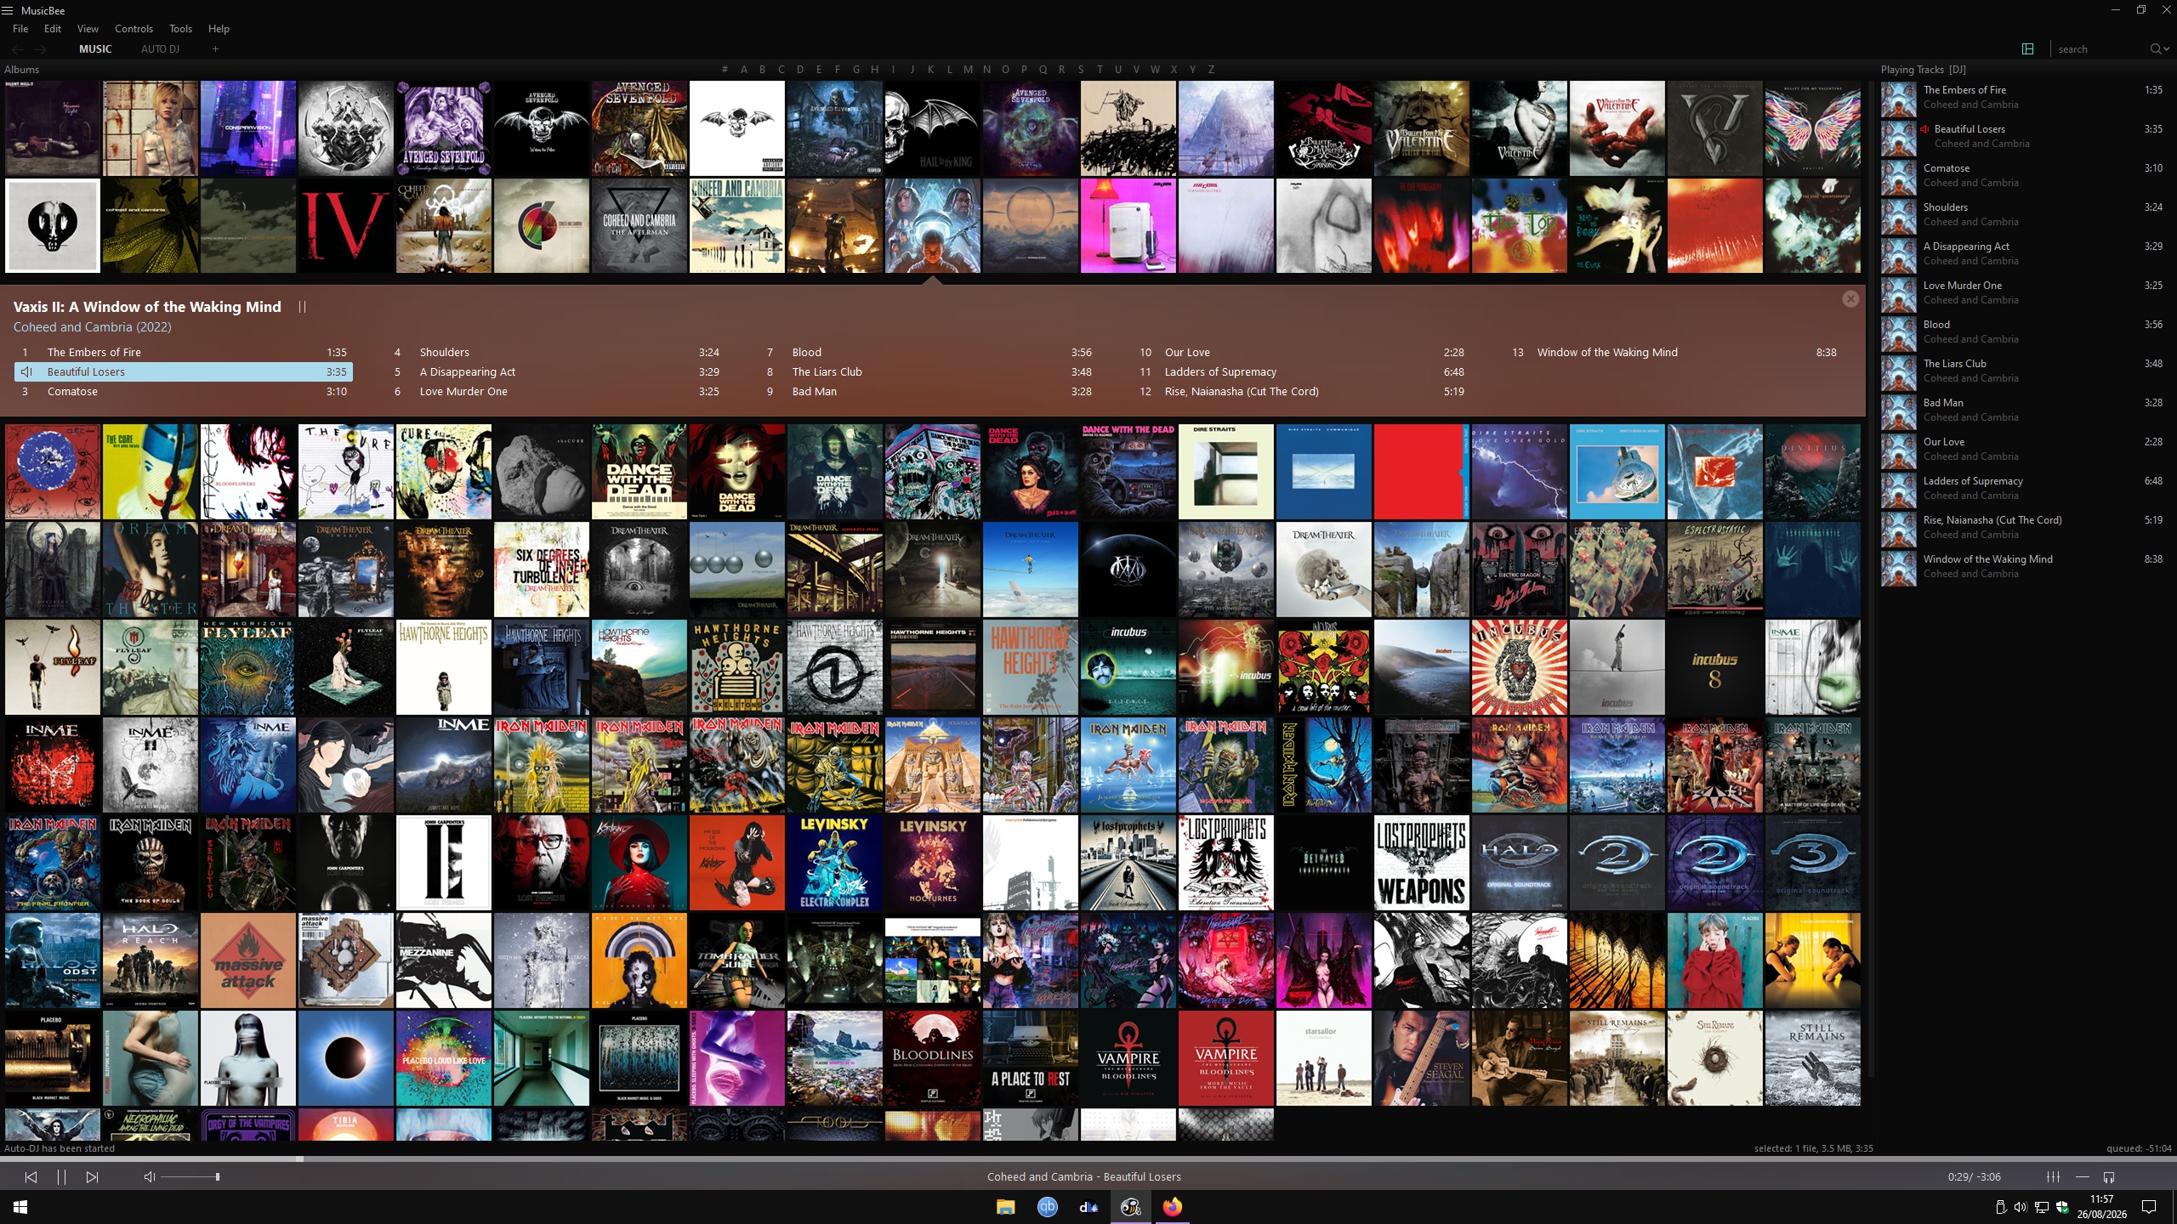The width and height of the screenshot is (2177, 1224).
Task: Click the dash icon right of the equalizer
Action: pyautogui.click(x=2082, y=1177)
